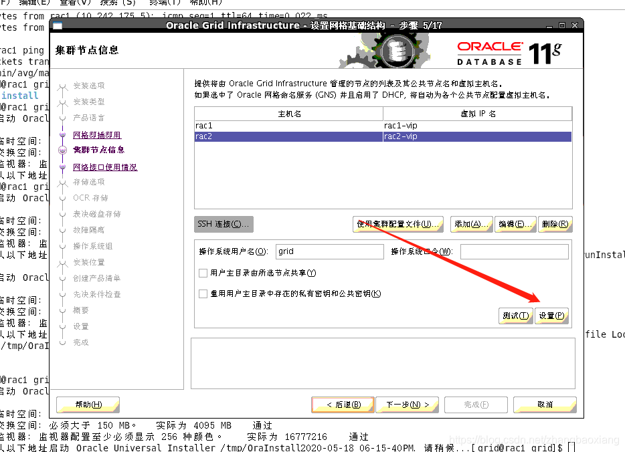This screenshot has width=625, height=452.
Task: Click the installer window menu icon
Action: pyautogui.click(x=58, y=26)
